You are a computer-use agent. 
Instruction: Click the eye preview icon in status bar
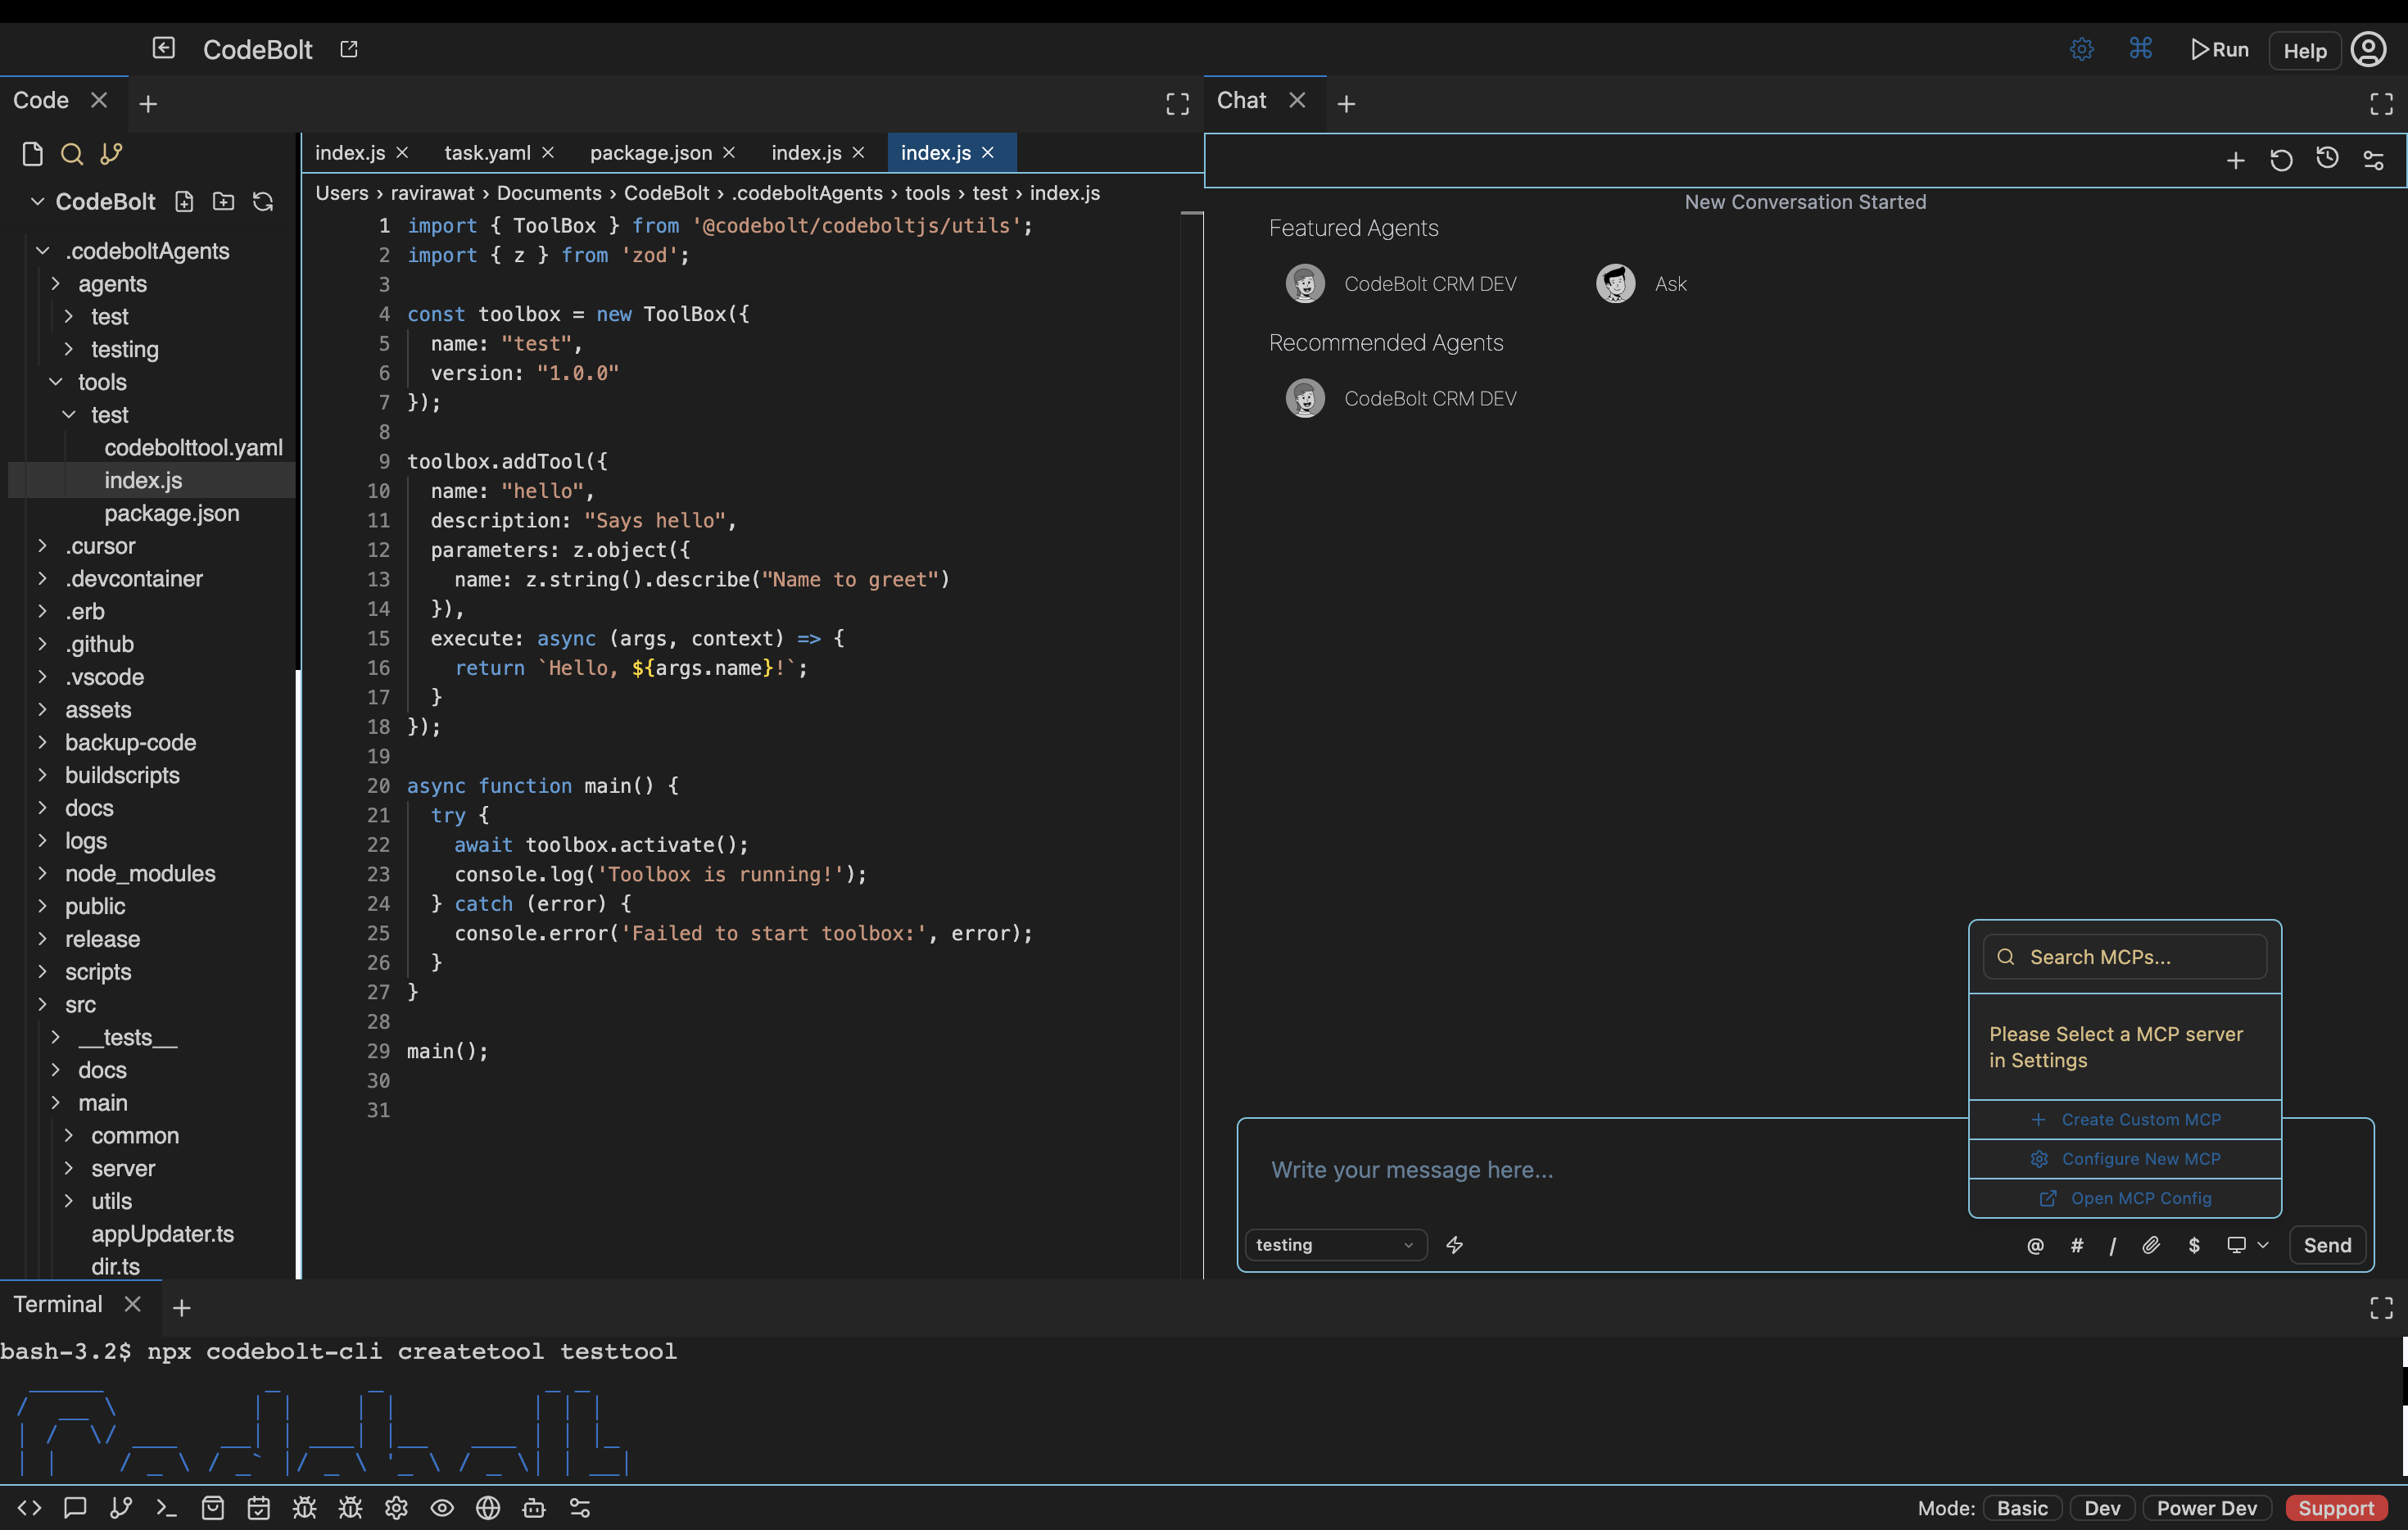[442, 1508]
